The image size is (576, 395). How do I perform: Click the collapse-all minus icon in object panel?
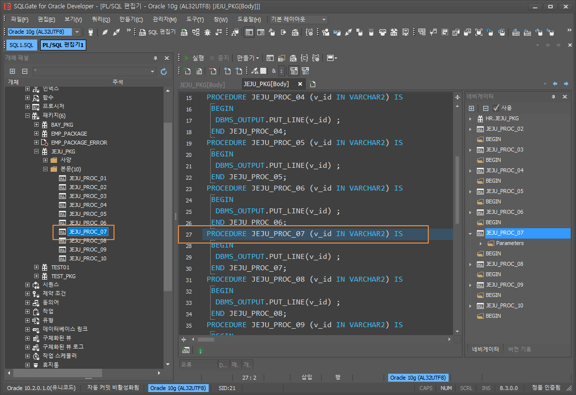25,71
